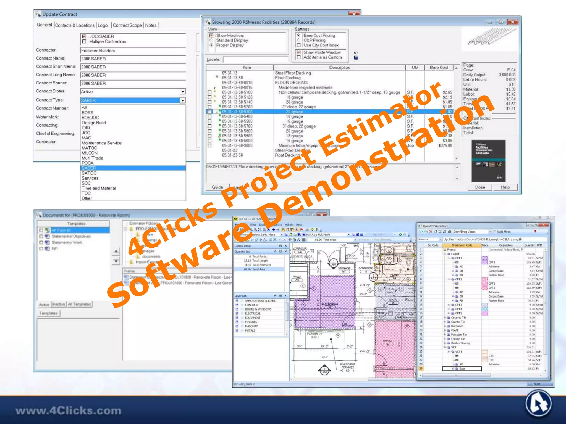566x424 pixels.
Task: Click print icon in takeoff toolbar
Action: (x=283, y=230)
